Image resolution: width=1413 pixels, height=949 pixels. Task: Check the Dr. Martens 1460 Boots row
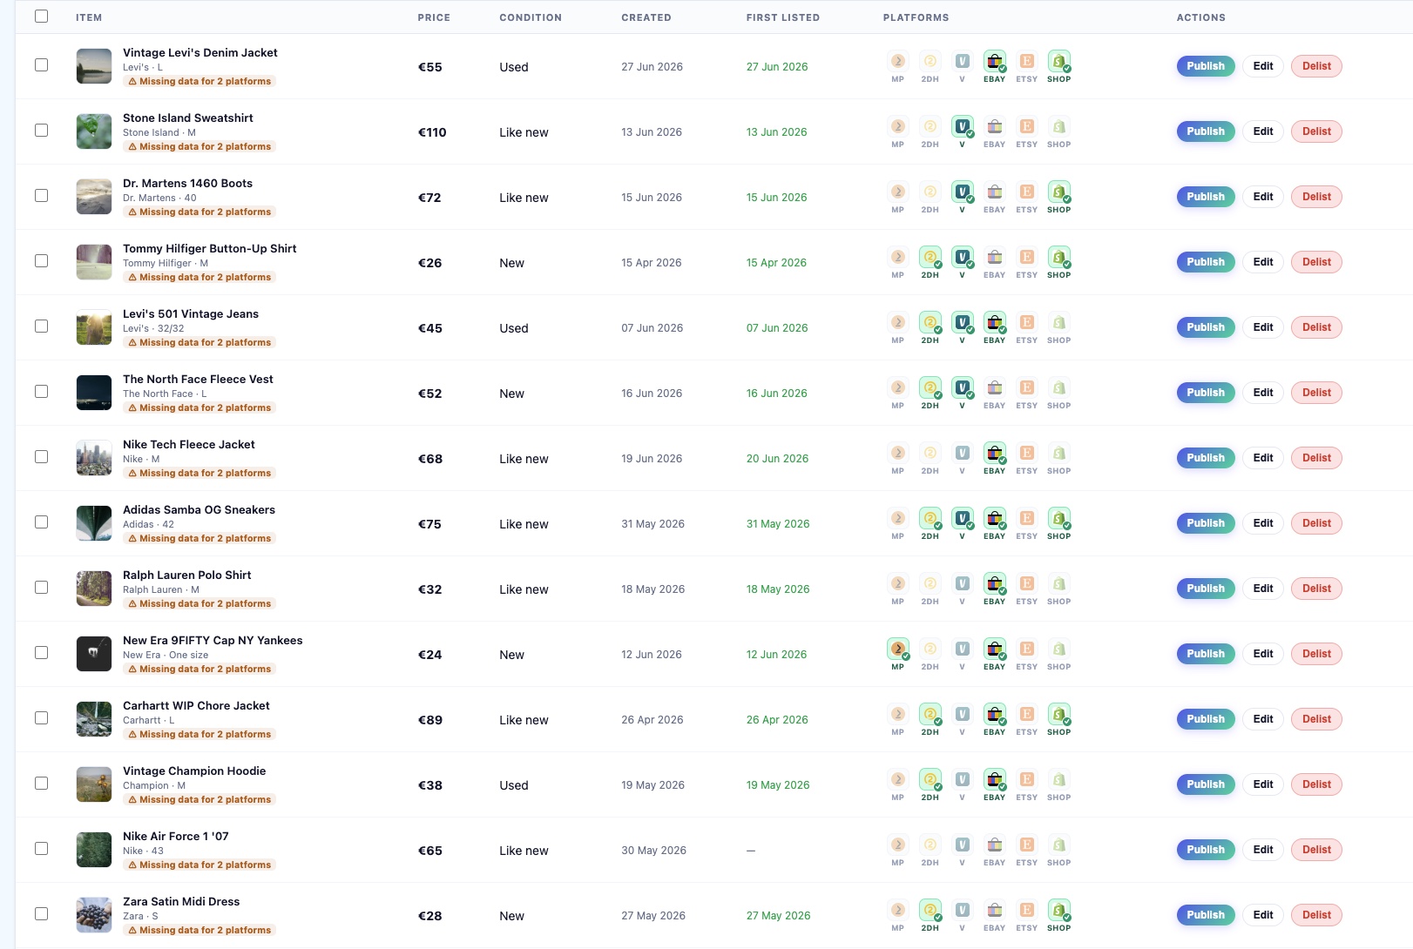tap(41, 195)
